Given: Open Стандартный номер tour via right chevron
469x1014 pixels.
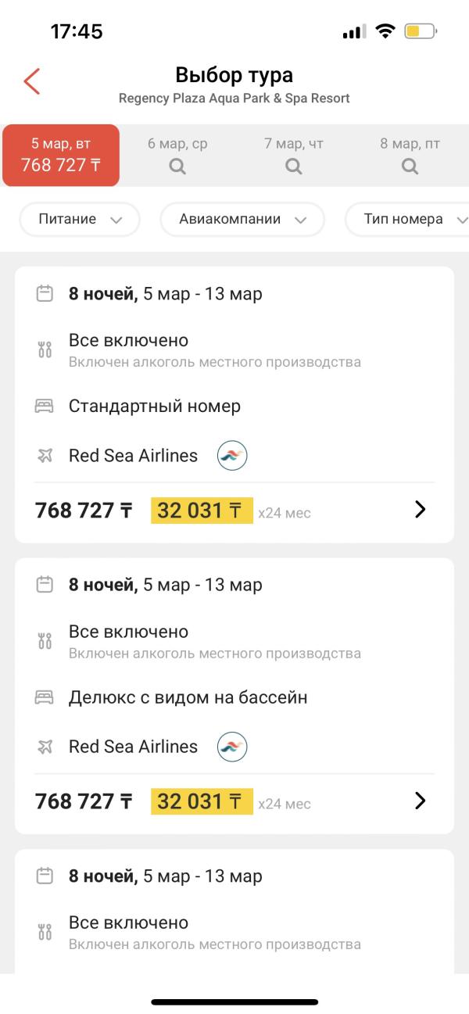Looking at the screenshot, I should click(420, 510).
